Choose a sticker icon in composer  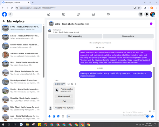coord(58,117)
